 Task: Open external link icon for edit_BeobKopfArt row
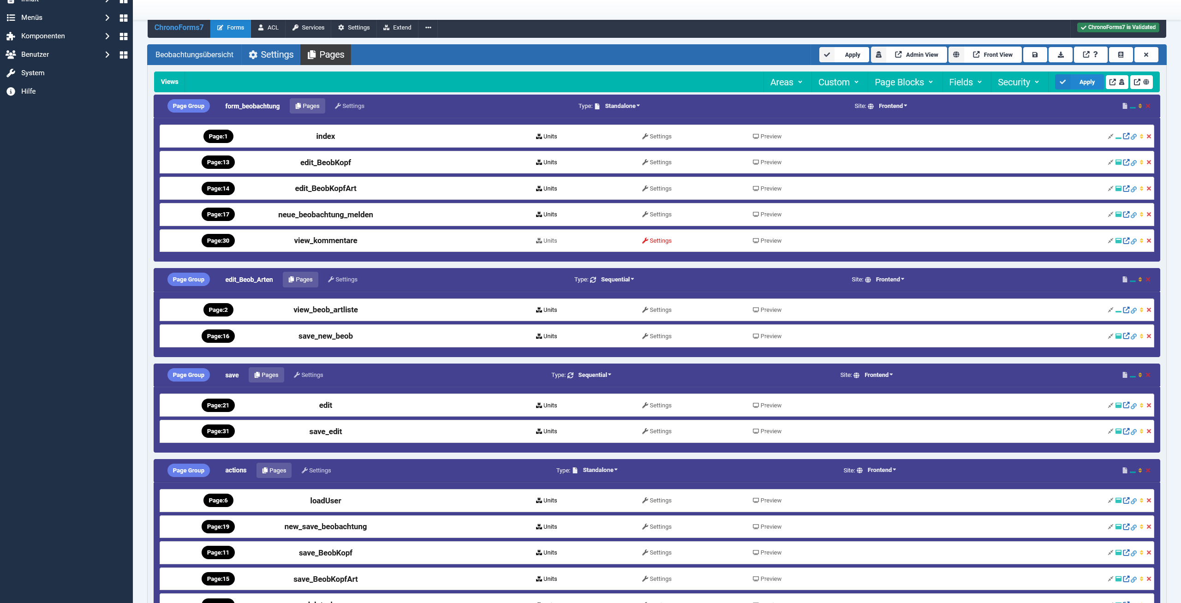click(1126, 189)
